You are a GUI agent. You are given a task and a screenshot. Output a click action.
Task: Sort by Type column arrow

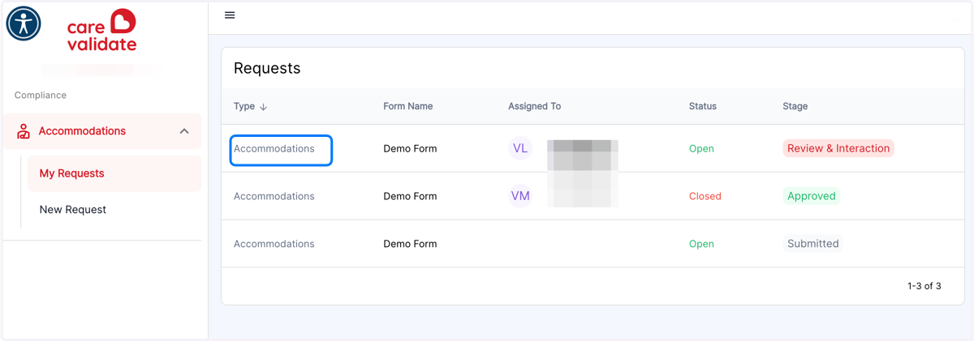tap(263, 107)
